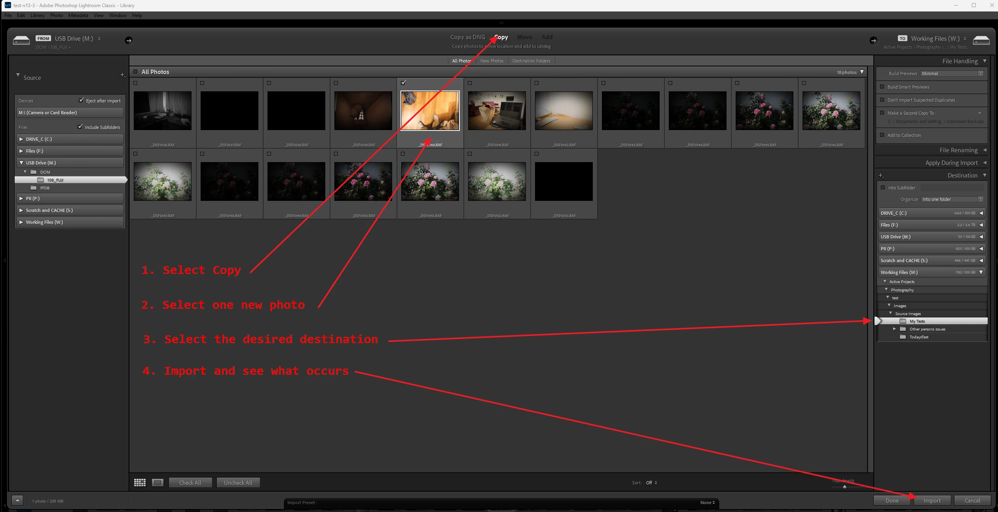Click the source forward arrow icon
The image size is (998, 512).
click(129, 40)
